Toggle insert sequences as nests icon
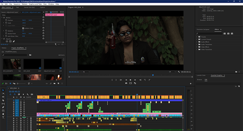 10,94
